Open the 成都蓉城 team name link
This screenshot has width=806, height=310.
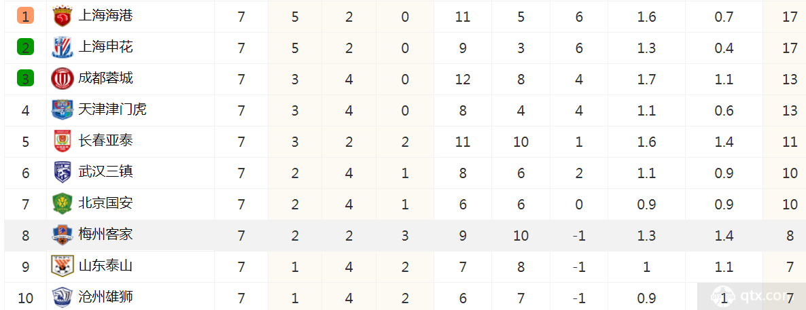tap(105, 78)
